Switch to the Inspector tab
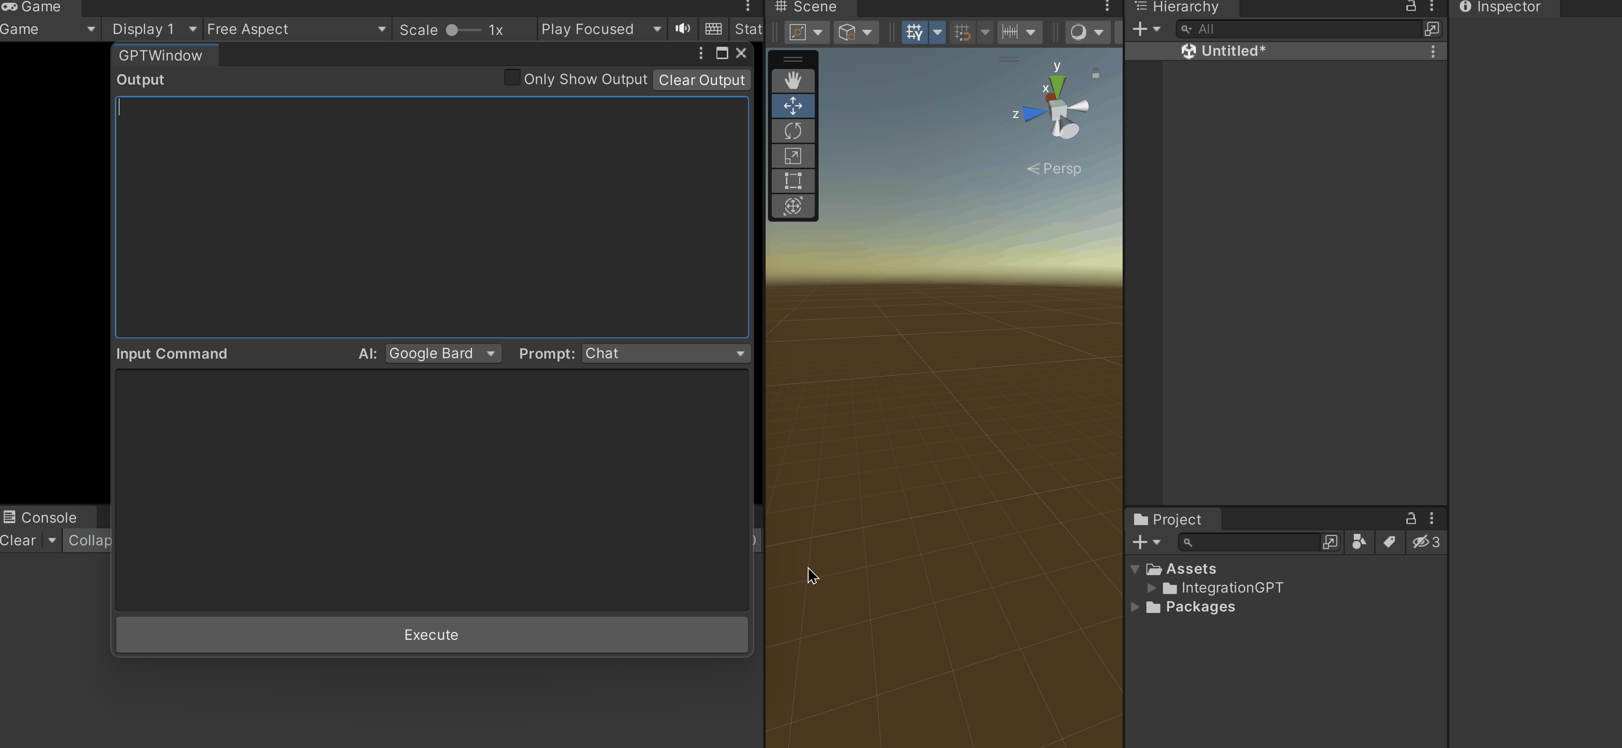The height and width of the screenshot is (748, 1622). pos(1508,8)
